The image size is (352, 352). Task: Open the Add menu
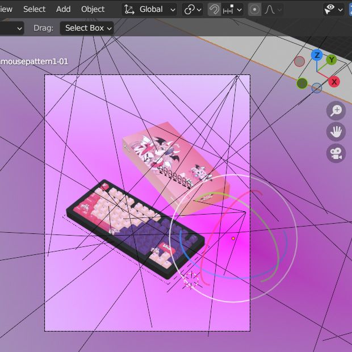point(64,9)
